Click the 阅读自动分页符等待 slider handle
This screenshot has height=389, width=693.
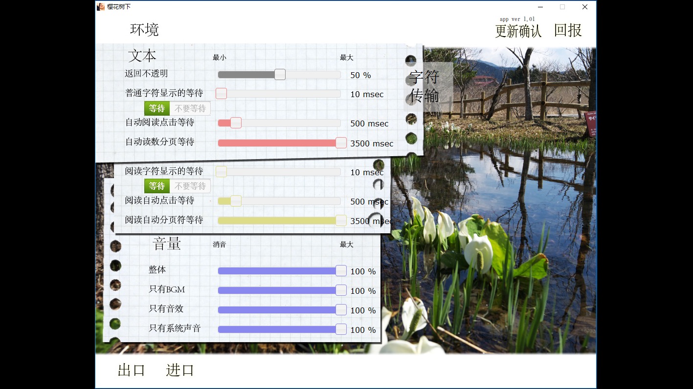tap(340, 220)
